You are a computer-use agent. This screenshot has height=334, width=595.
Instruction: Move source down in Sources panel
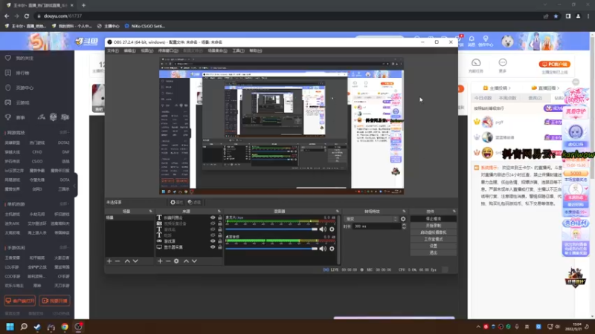pos(194,261)
